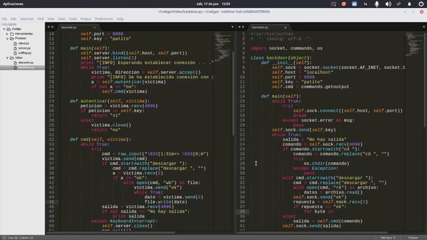Click the sniffing.py file icon

click(x=15, y=53)
